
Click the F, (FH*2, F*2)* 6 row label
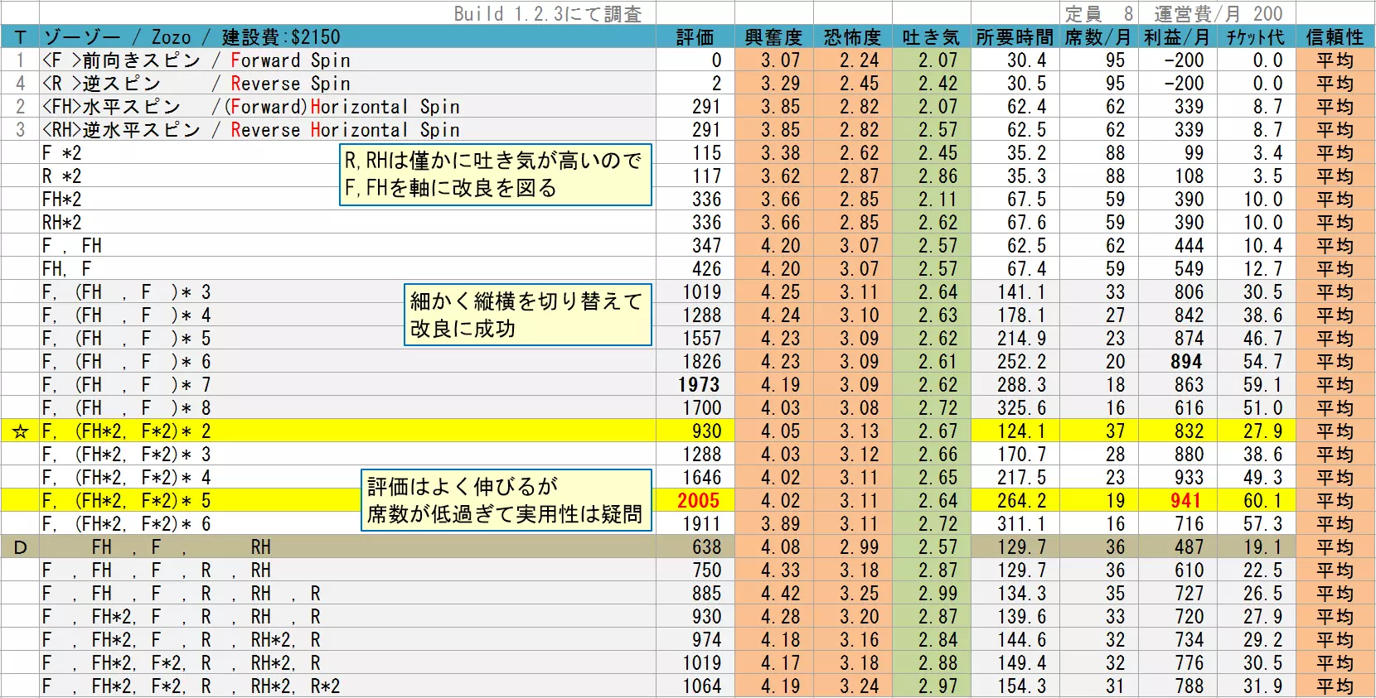(127, 524)
